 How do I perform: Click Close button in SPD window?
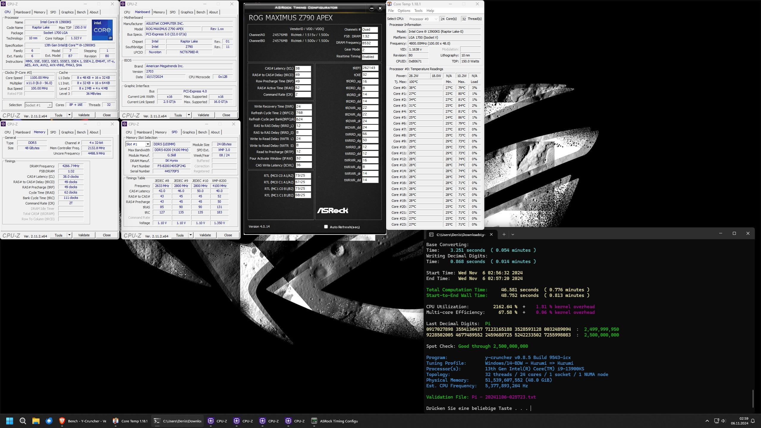point(228,235)
